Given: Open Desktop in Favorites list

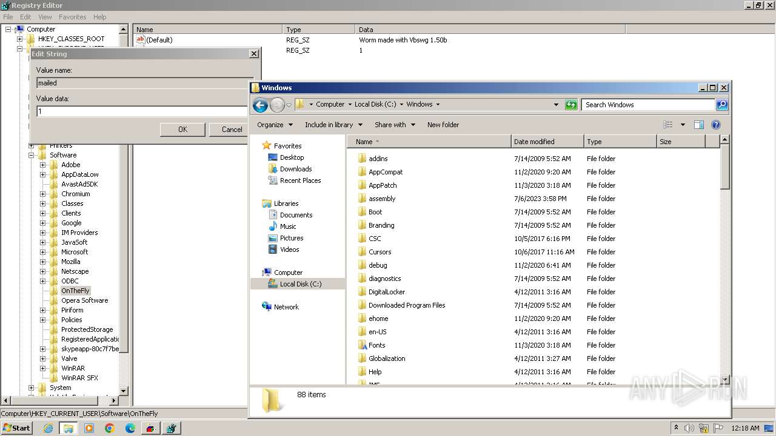Looking at the screenshot, I should click(292, 157).
